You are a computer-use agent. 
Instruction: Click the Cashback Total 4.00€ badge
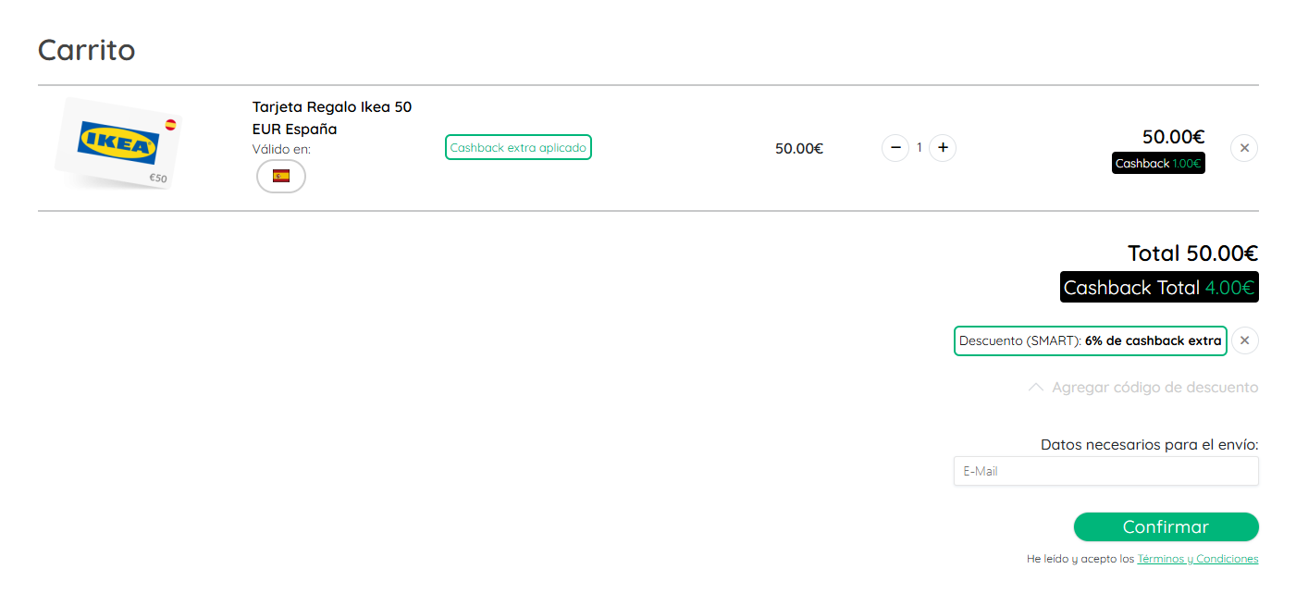1159,287
